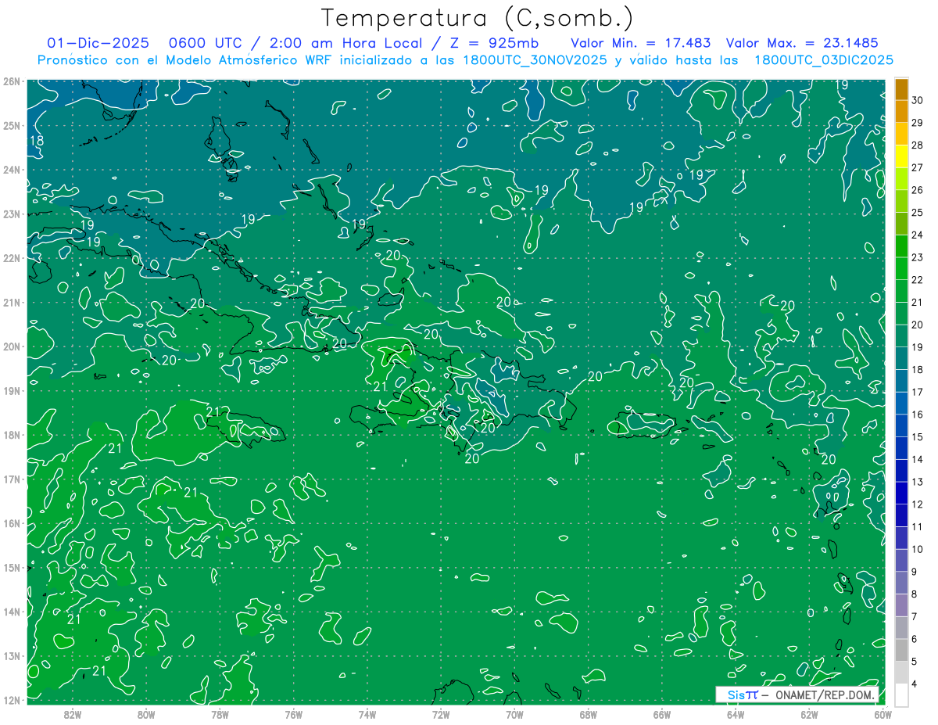Click the "20N" latitude axis label
This screenshot has height=725, width=938.
[11, 346]
